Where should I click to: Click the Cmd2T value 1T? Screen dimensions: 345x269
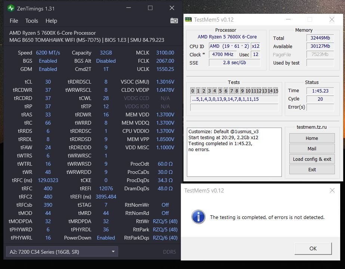click(106, 69)
